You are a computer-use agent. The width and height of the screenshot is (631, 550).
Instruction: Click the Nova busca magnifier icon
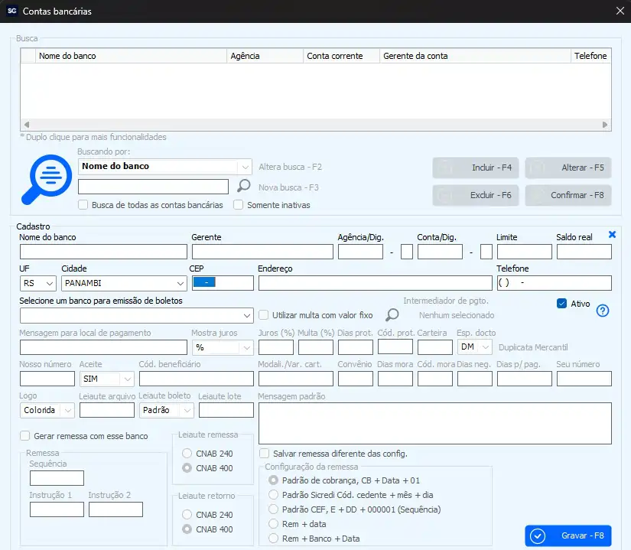(x=243, y=186)
